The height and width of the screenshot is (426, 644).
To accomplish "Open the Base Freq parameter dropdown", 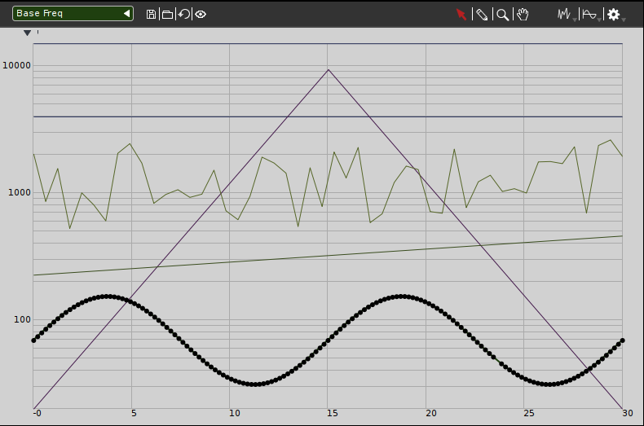I will click(x=73, y=14).
